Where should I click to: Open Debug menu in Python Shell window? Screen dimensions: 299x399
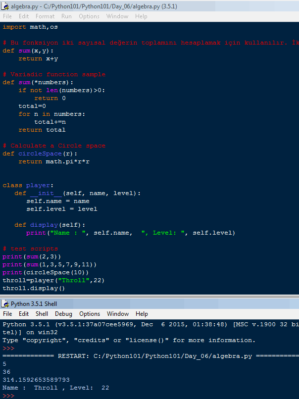64,314
